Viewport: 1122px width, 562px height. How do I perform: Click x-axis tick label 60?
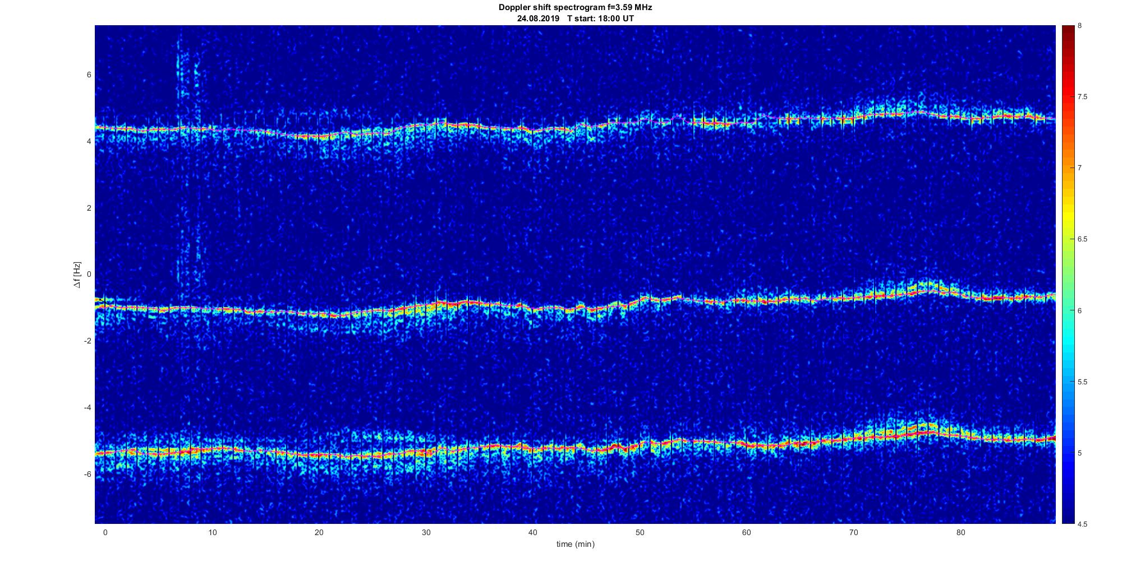point(747,532)
